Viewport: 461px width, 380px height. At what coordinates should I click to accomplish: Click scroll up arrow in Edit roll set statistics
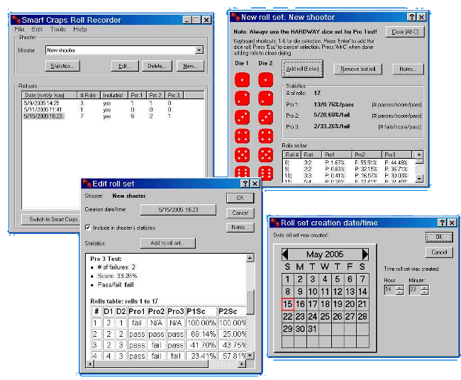(250, 258)
